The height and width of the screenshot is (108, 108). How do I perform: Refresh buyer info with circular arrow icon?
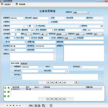[x=76, y=82]
